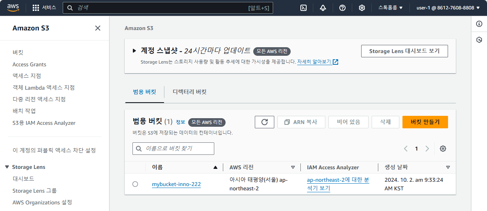Screen dimensions: 487x211
Task: Open 객체 Lambda 액세스 지점
Action: (44, 87)
